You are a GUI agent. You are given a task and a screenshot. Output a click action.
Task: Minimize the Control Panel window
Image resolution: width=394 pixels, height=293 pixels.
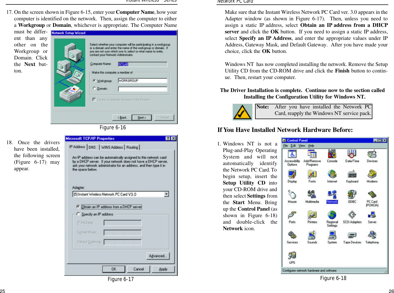376,140
